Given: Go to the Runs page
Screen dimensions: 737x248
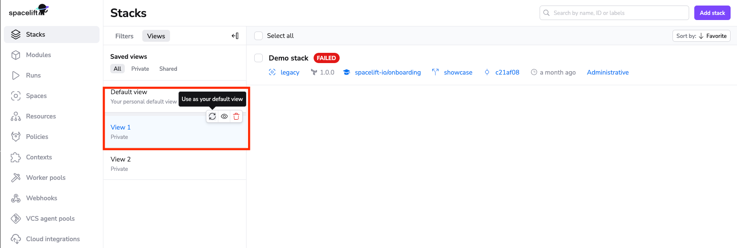Looking at the screenshot, I should (33, 75).
